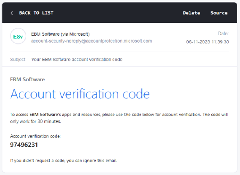Click the verification code 97496231

(x=24, y=145)
